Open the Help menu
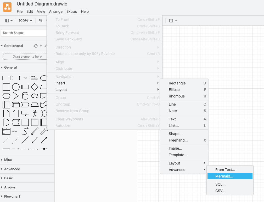Image resolution: width=264 pixels, height=202 pixels. tap(85, 11)
